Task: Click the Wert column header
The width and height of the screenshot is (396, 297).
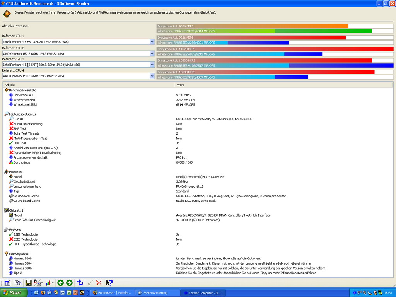Action: [283, 85]
